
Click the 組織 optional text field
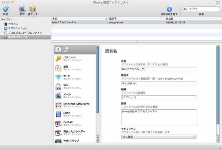159,97
